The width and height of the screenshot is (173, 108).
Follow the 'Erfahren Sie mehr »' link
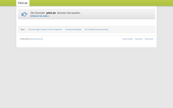coord(40,16)
